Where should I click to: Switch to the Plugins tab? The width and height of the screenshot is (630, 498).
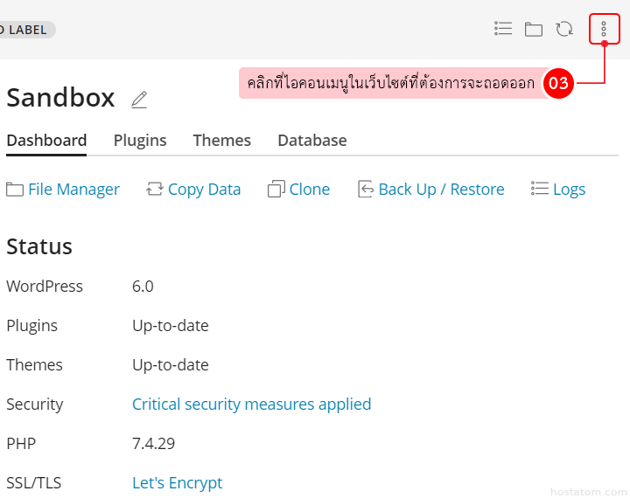[140, 141]
